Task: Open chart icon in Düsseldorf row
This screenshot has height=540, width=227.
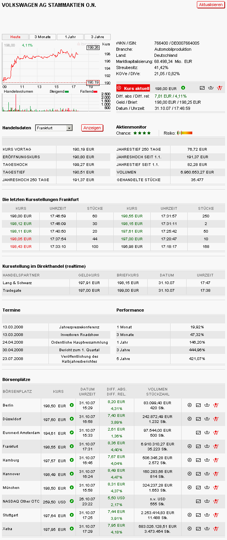Action: tap(198, 419)
